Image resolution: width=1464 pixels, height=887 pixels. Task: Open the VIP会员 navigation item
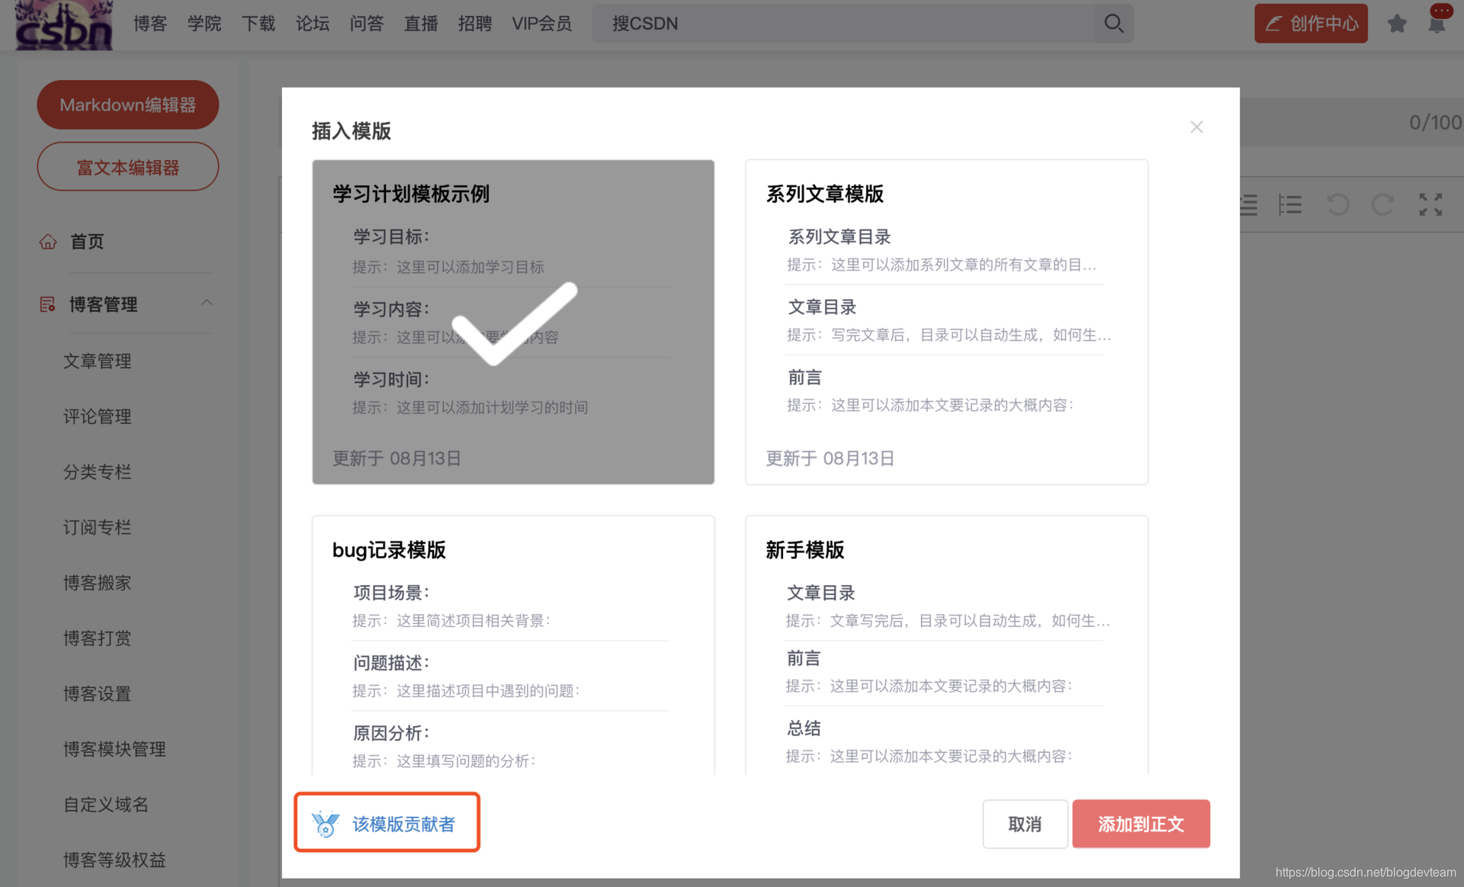coord(541,24)
